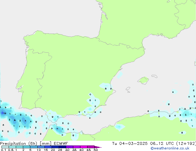Image resolution: width=196 pixels, height=151 pixels.
Task: Click the above-50 arrow tip of the legend
Action: tap(98, 147)
